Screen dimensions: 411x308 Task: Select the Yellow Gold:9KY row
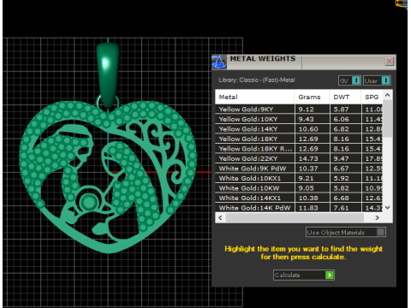pos(299,110)
